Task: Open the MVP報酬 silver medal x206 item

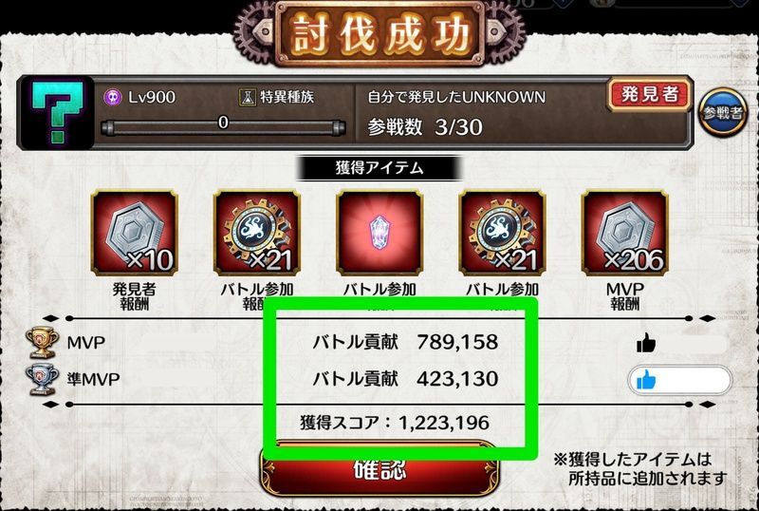Action: pos(625,234)
